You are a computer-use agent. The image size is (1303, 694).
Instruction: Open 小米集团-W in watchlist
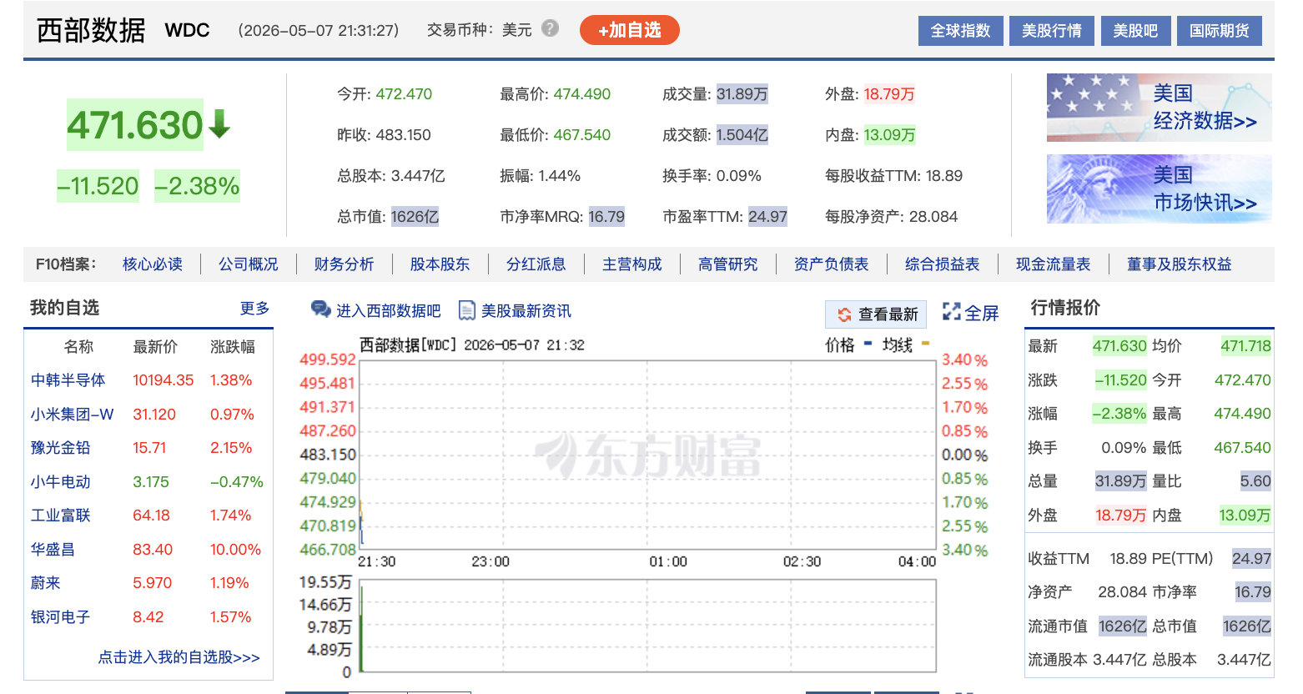[73, 415]
